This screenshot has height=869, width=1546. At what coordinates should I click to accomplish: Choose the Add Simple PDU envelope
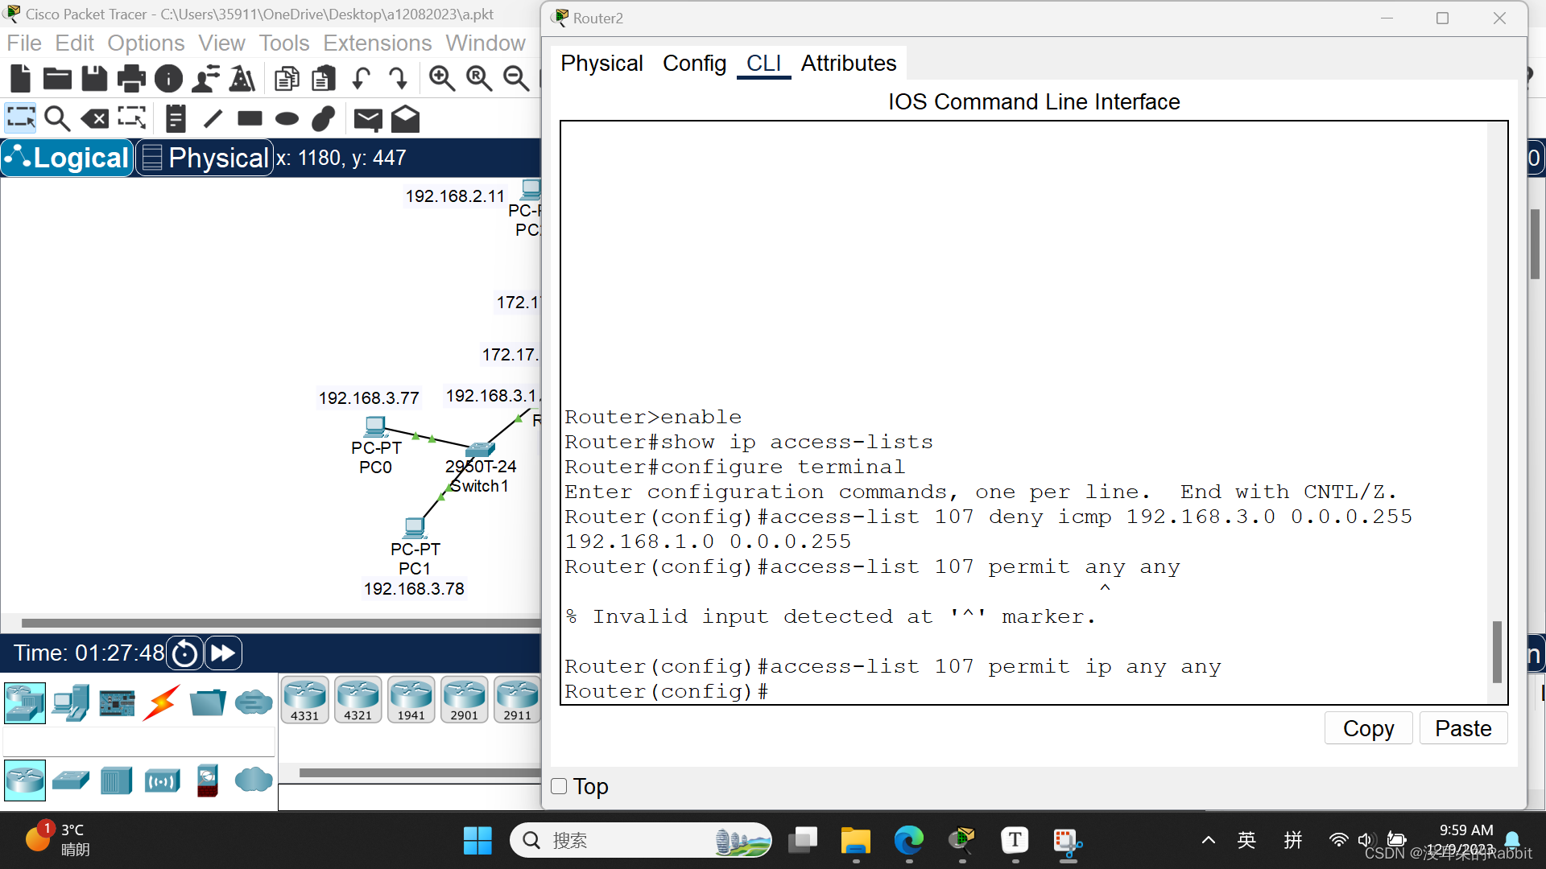(x=368, y=119)
